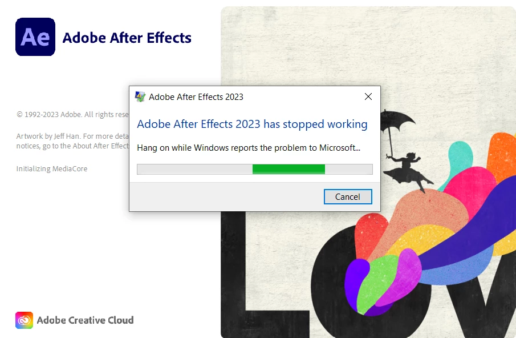The height and width of the screenshot is (338, 516).
Task: Click the "Adobe After Effects" splash title text
Action: [127, 38]
